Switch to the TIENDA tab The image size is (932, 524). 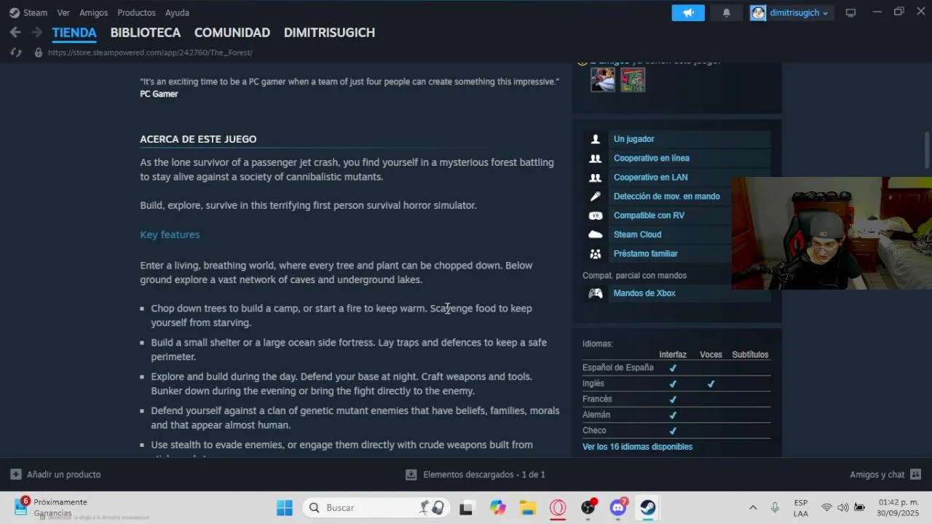(x=74, y=33)
